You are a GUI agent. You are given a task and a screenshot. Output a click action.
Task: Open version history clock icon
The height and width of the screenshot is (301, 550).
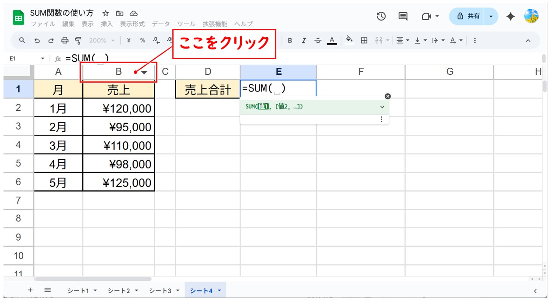coord(381,16)
